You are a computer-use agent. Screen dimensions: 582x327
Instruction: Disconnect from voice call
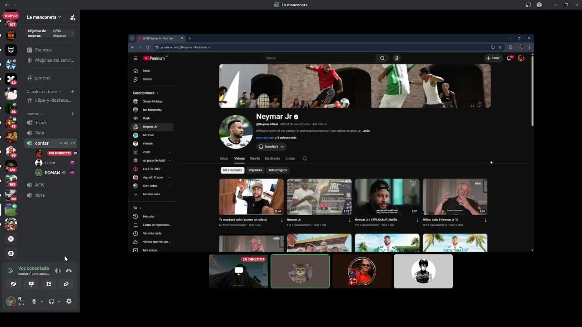[69, 271]
